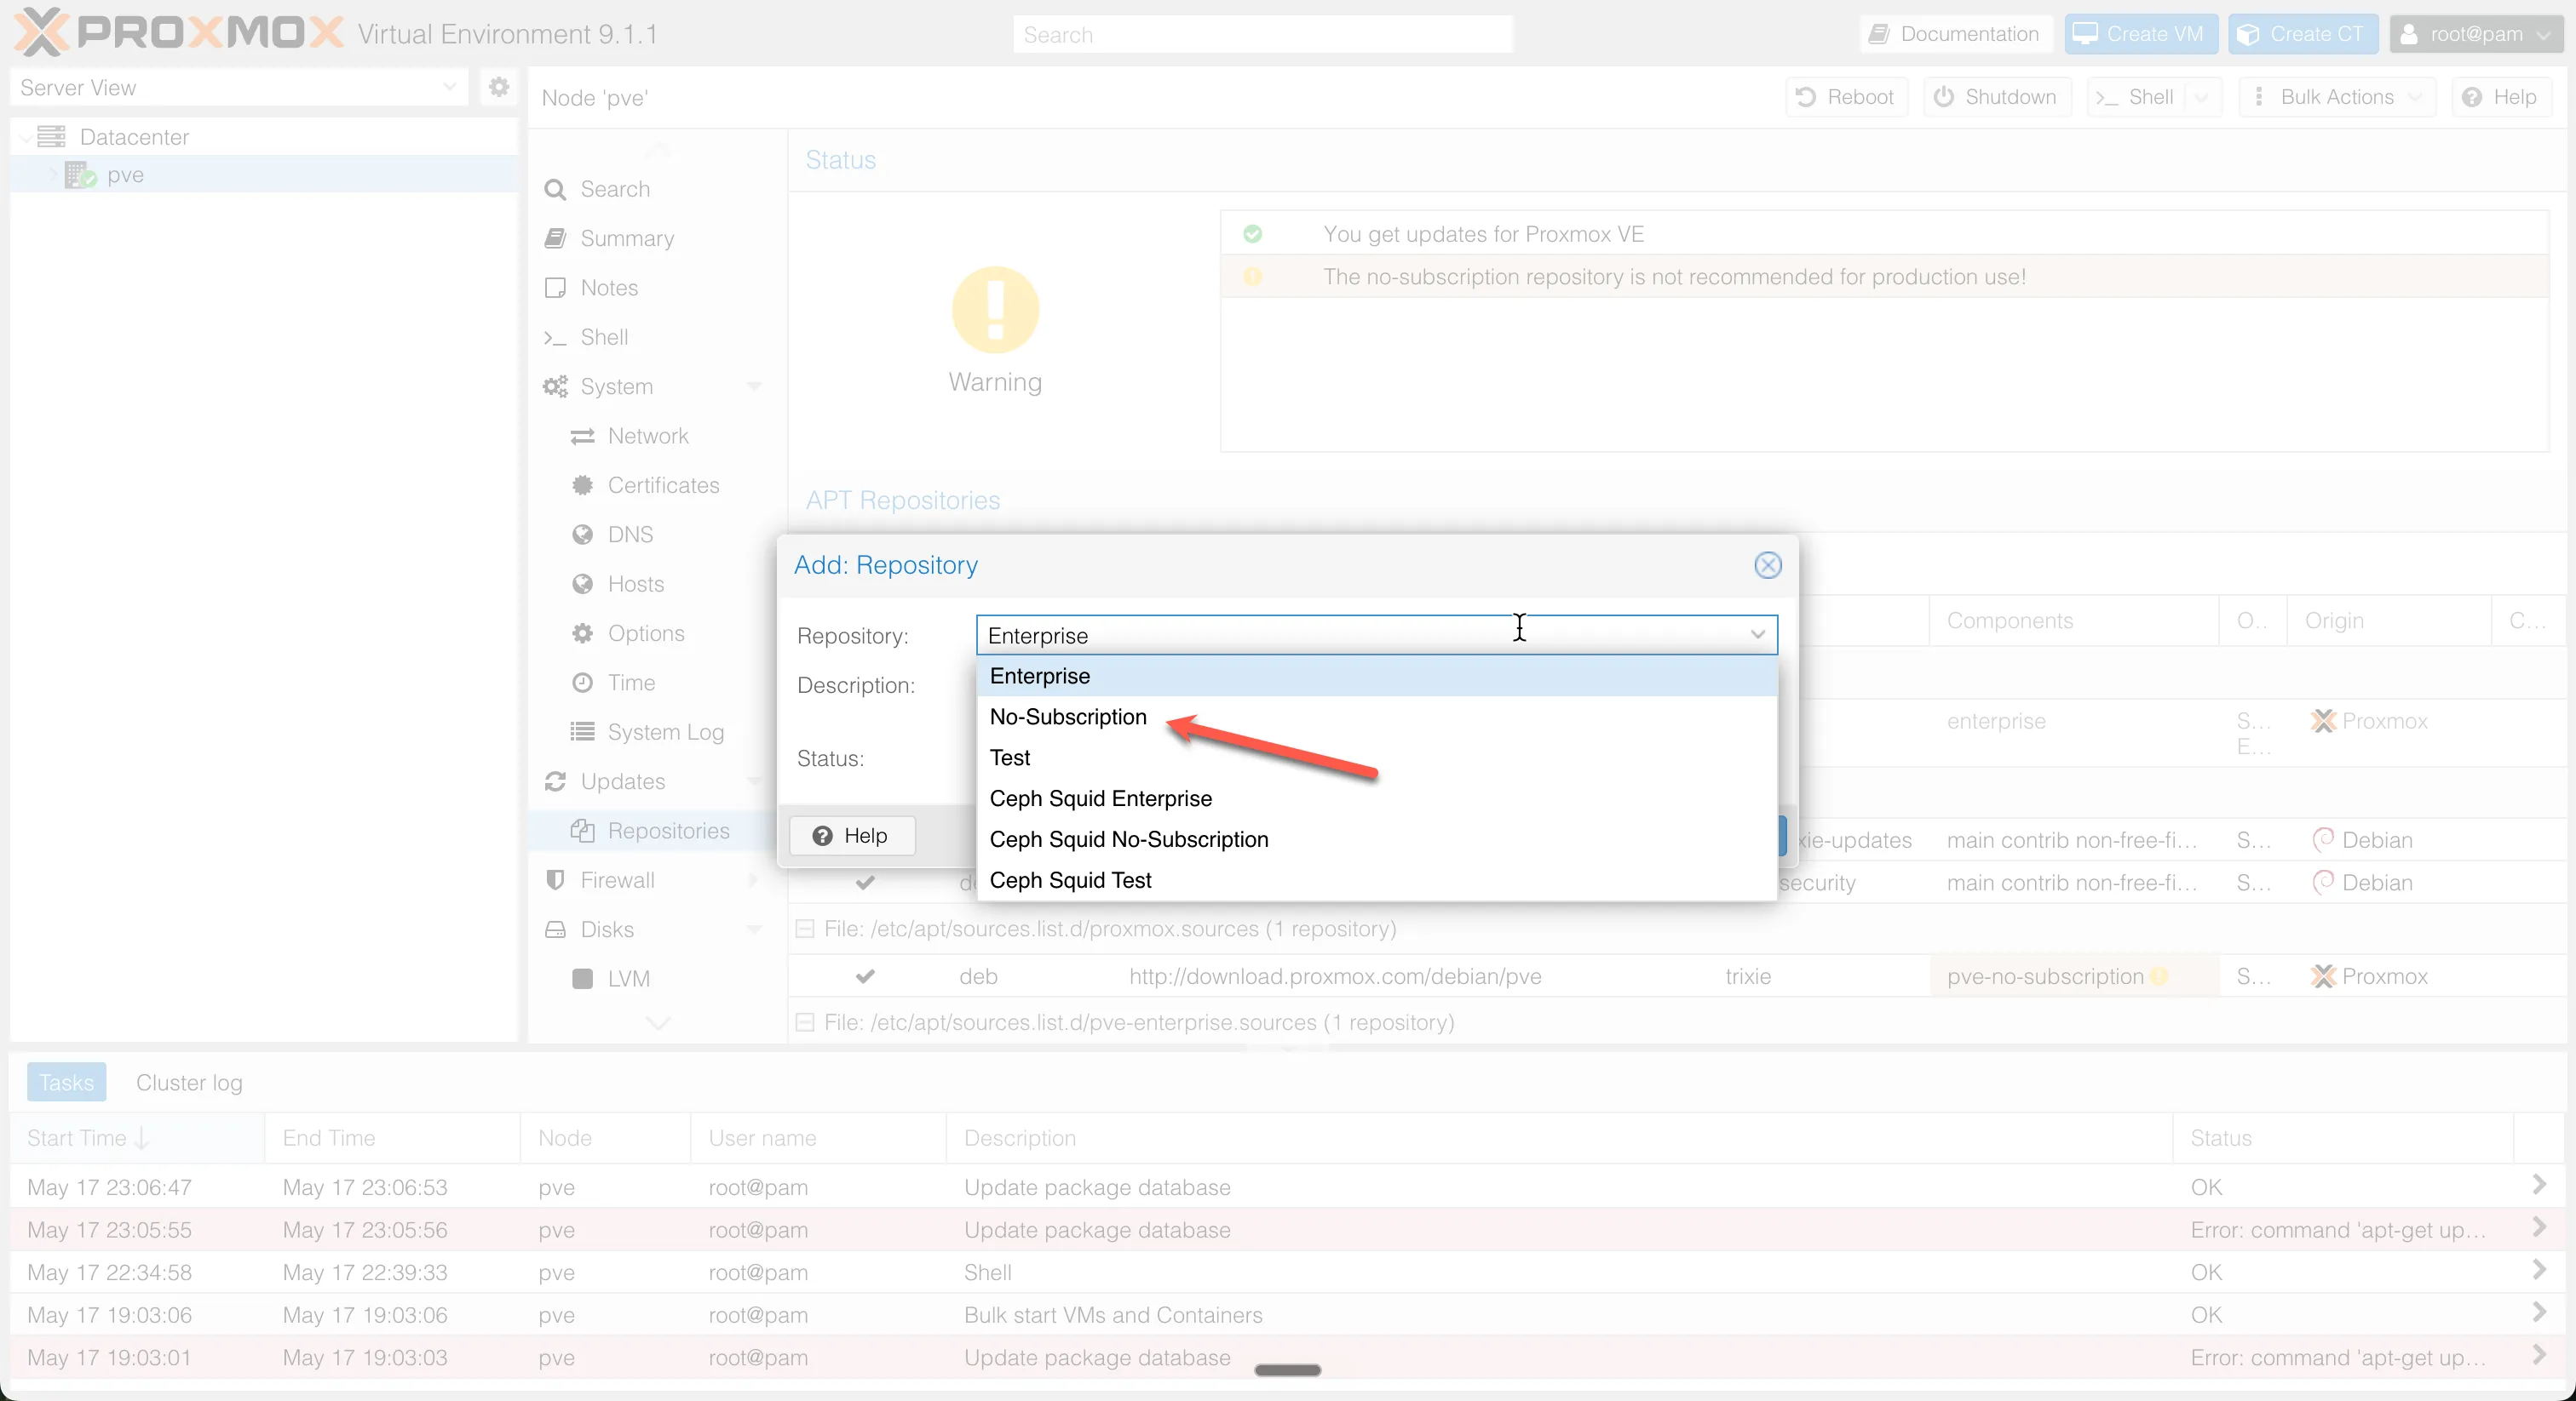Click the Create CT button
This screenshot has width=2576, height=1401.
(2304, 34)
